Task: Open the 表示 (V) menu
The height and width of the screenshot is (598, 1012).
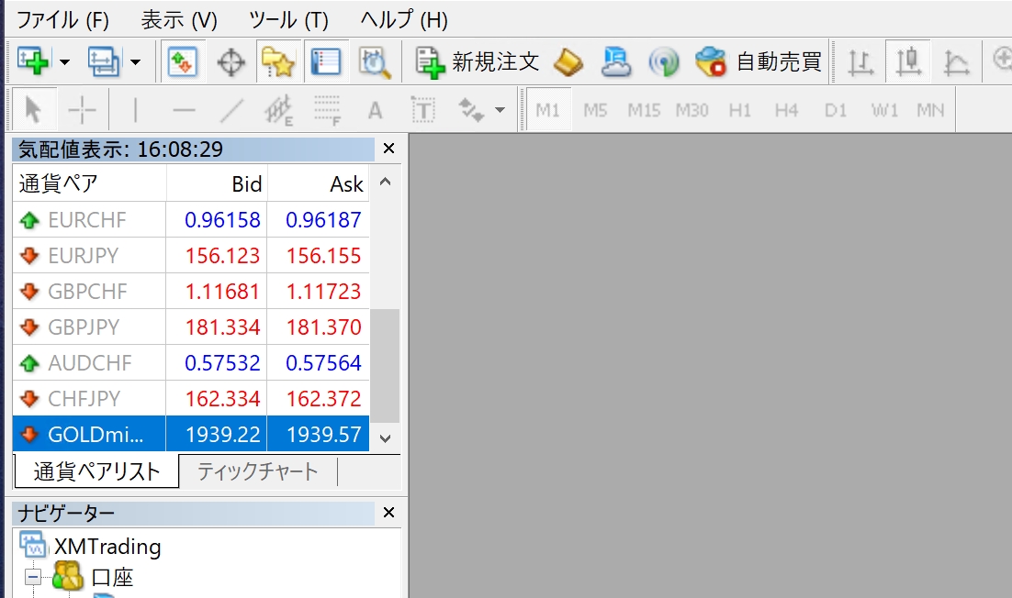Action: [x=179, y=20]
